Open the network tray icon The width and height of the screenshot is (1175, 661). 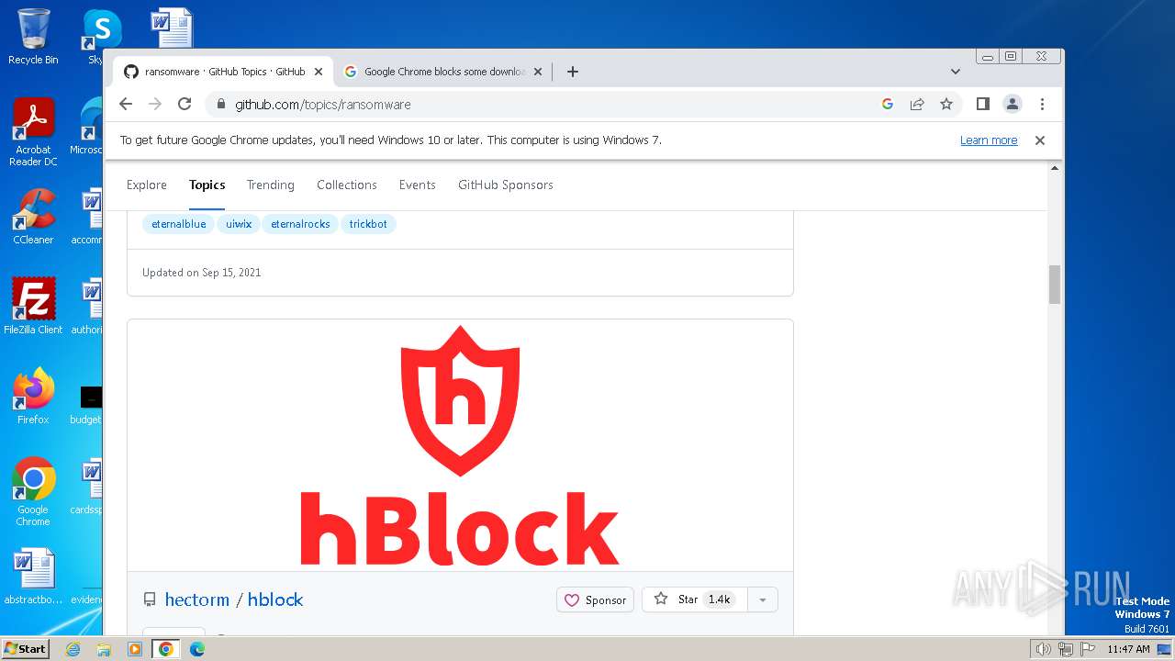tap(1066, 649)
